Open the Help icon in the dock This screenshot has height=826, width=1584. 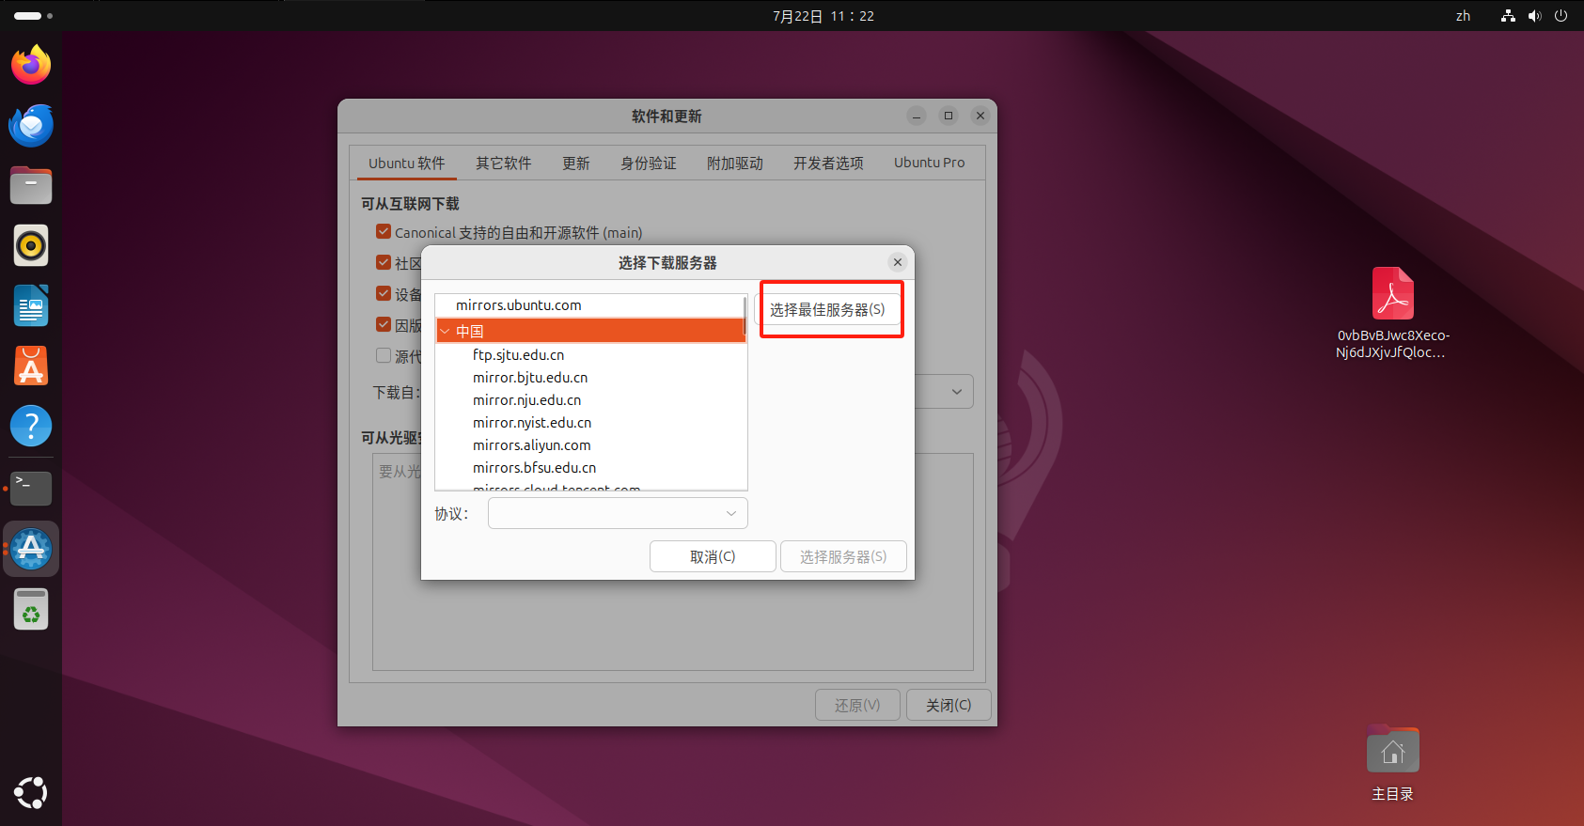point(31,426)
